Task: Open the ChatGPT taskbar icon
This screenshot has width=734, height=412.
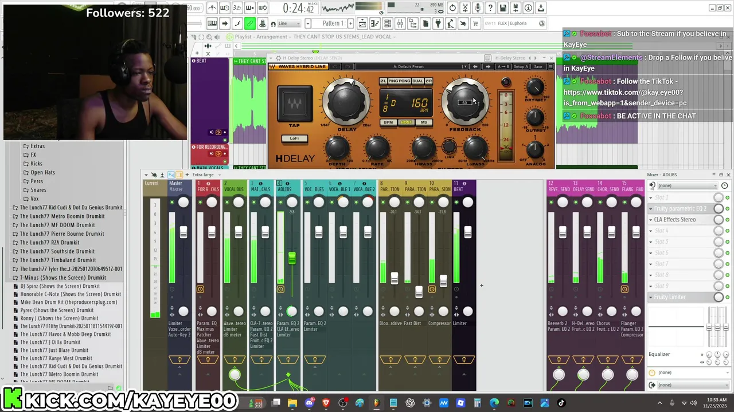Action: [x=410, y=403]
